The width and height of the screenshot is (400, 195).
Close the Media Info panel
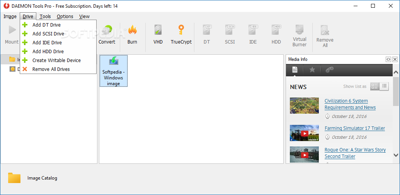point(395,59)
